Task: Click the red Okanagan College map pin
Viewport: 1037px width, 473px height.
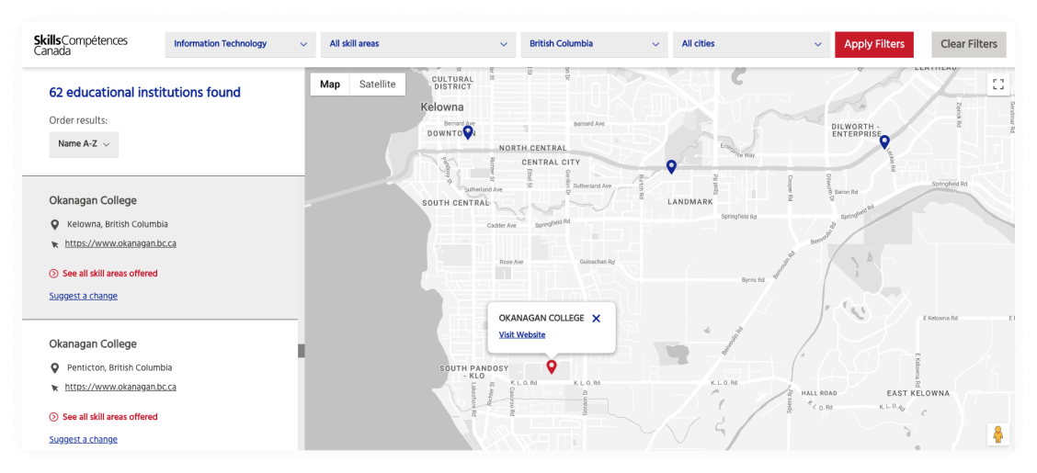Action: point(552,366)
